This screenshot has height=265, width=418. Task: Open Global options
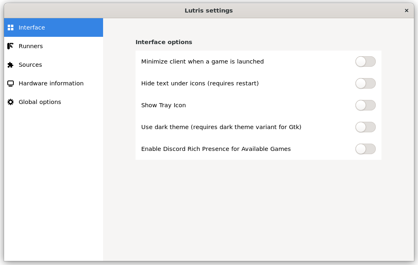39,102
